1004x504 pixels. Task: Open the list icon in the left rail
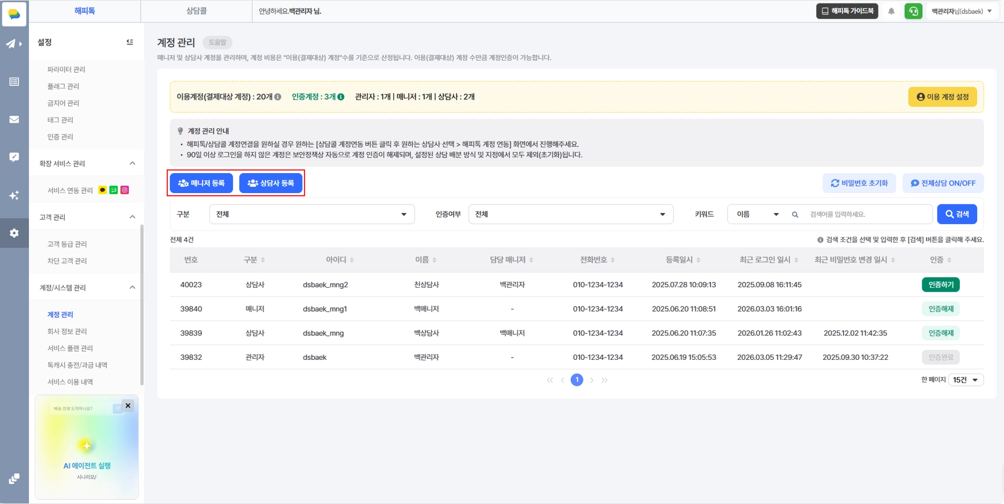point(14,81)
